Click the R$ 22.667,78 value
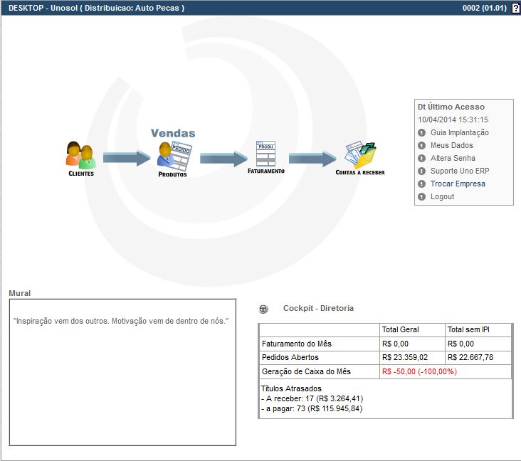Image resolution: width=521 pixels, height=461 pixels. coord(470,357)
